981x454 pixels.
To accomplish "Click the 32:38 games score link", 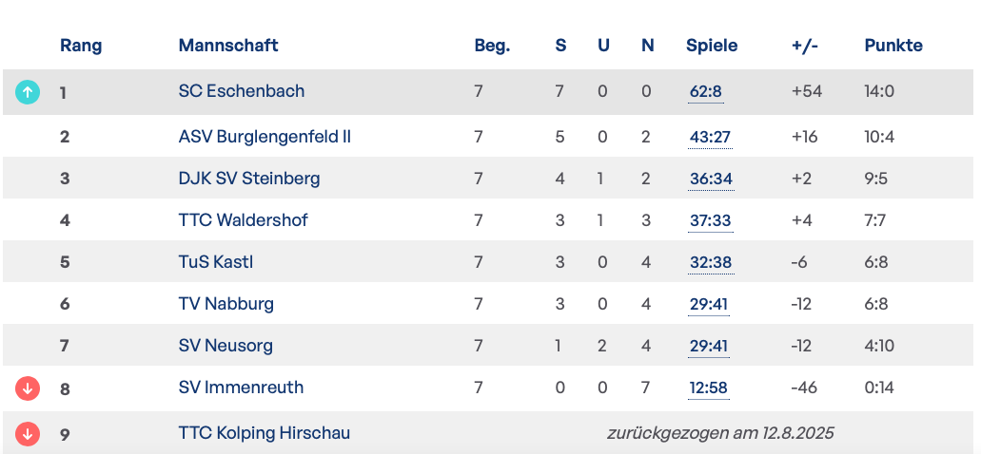I will [x=710, y=263].
